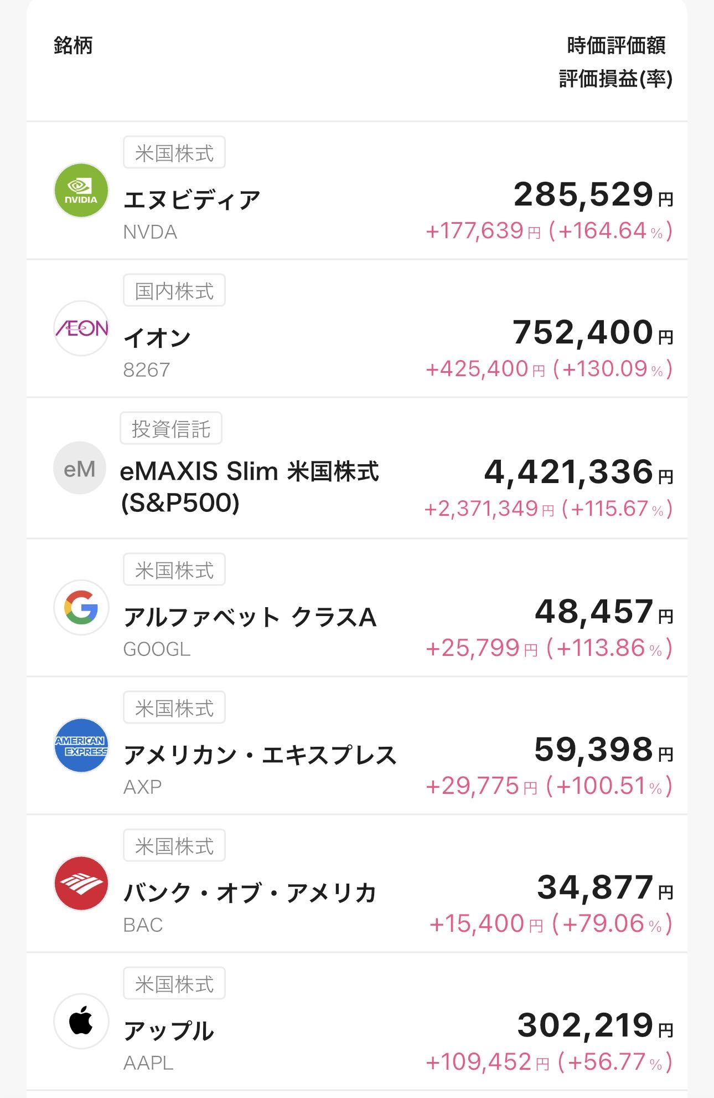Tap the Apple logo icon

click(x=81, y=1022)
